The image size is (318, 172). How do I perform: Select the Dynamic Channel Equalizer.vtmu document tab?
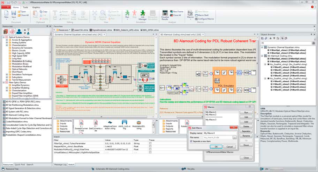coord(79,34)
